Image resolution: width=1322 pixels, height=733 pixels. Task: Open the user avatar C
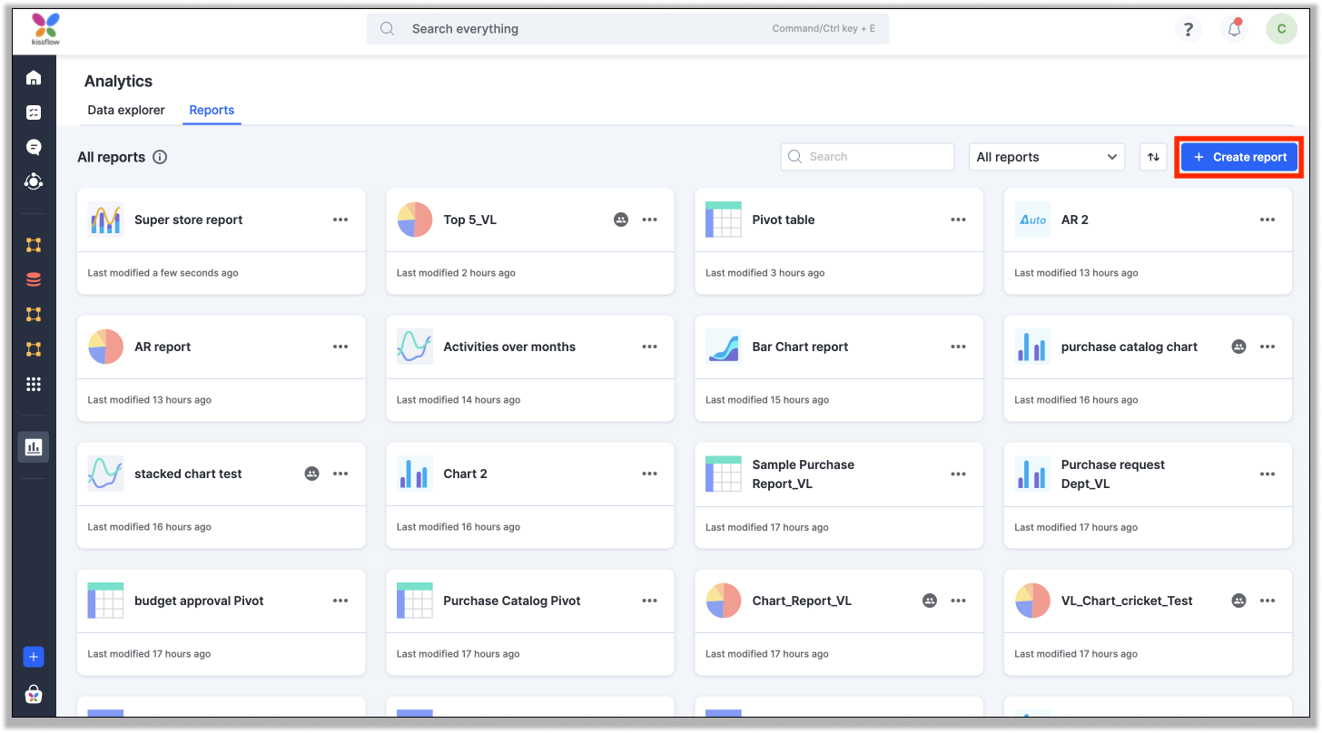pos(1281,29)
